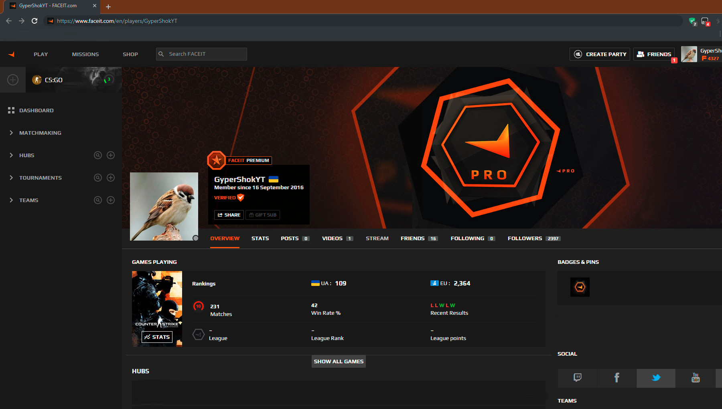The image size is (722, 409).
Task: Click the Search FACEIT input field
Action: click(x=201, y=54)
